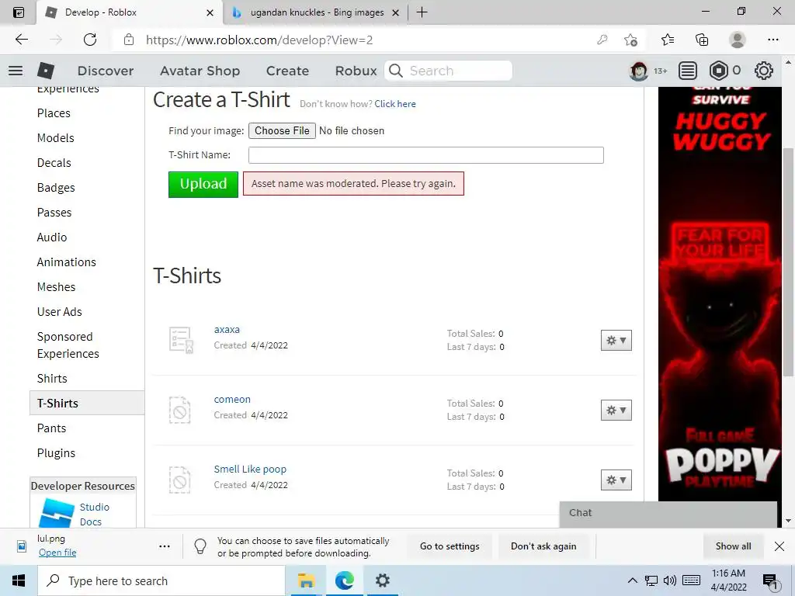Open the Robux balance hexagon icon
The image size is (795, 596).
(x=718, y=71)
